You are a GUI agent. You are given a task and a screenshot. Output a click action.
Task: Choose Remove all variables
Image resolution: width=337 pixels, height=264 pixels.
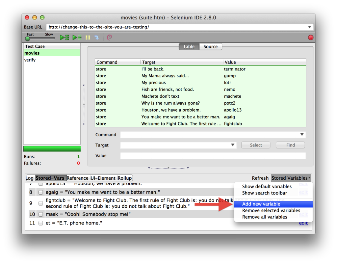[x=265, y=217]
